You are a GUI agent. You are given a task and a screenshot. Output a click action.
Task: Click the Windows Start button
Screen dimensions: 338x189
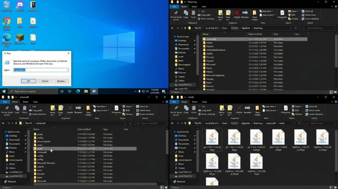tap(4, 91)
